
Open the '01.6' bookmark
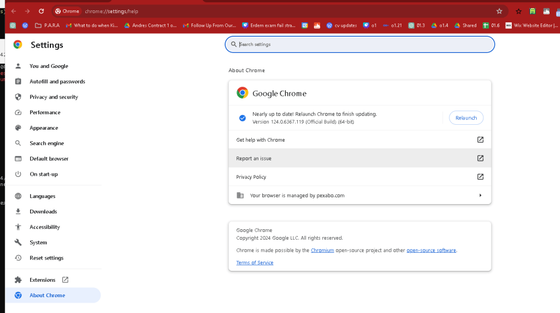click(x=491, y=25)
